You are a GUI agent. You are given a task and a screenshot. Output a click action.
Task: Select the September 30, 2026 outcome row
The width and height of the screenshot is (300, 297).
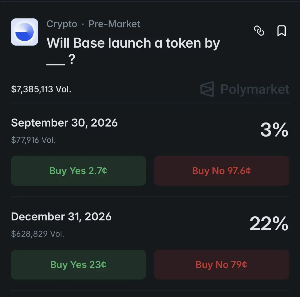click(150, 131)
